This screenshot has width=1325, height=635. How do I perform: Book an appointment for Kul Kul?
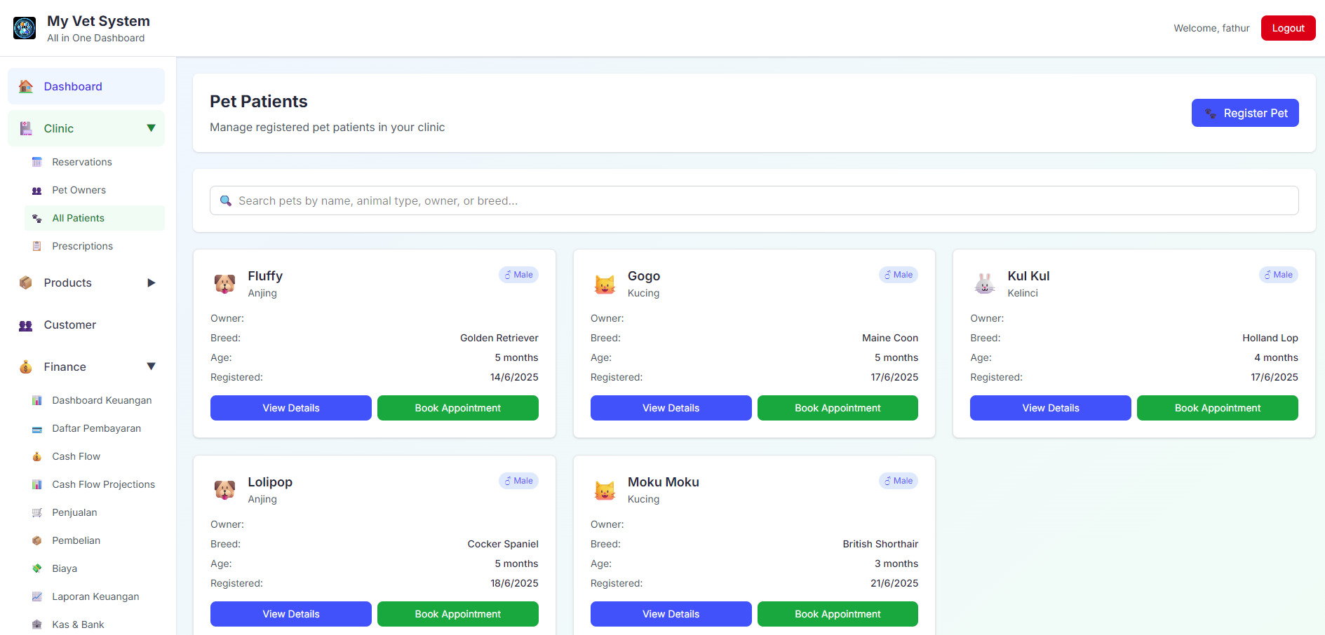(x=1217, y=408)
